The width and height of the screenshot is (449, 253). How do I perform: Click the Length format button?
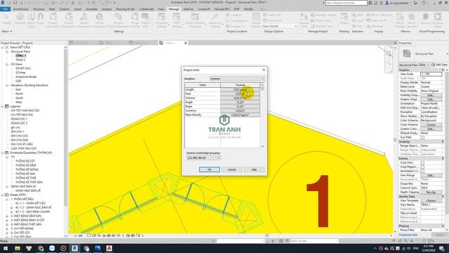[x=240, y=89]
